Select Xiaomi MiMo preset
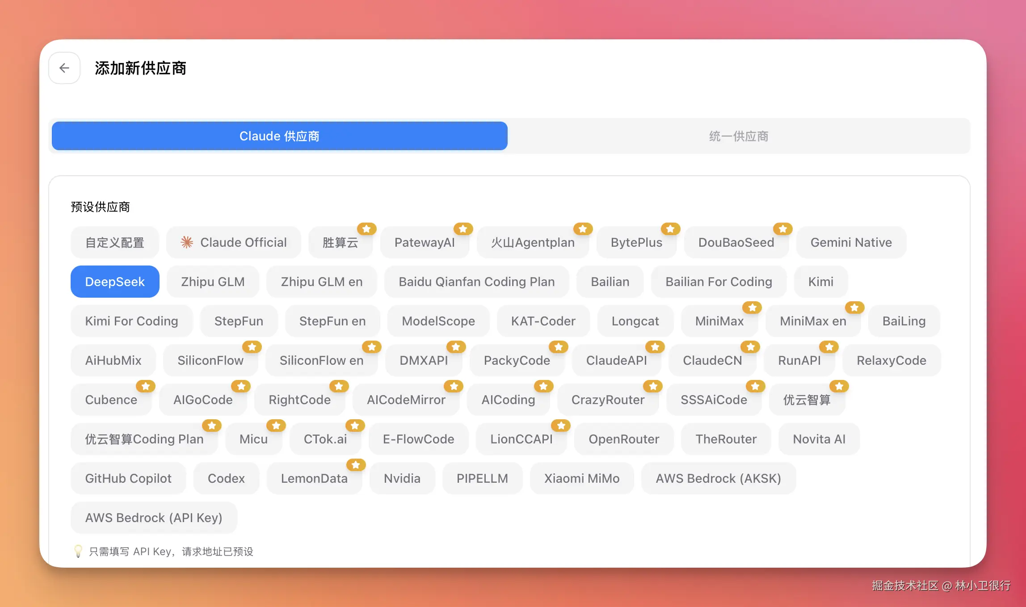Image resolution: width=1026 pixels, height=607 pixels. pos(582,478)
